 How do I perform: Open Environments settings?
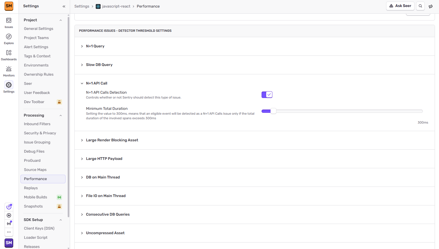[x=43, y=65]
